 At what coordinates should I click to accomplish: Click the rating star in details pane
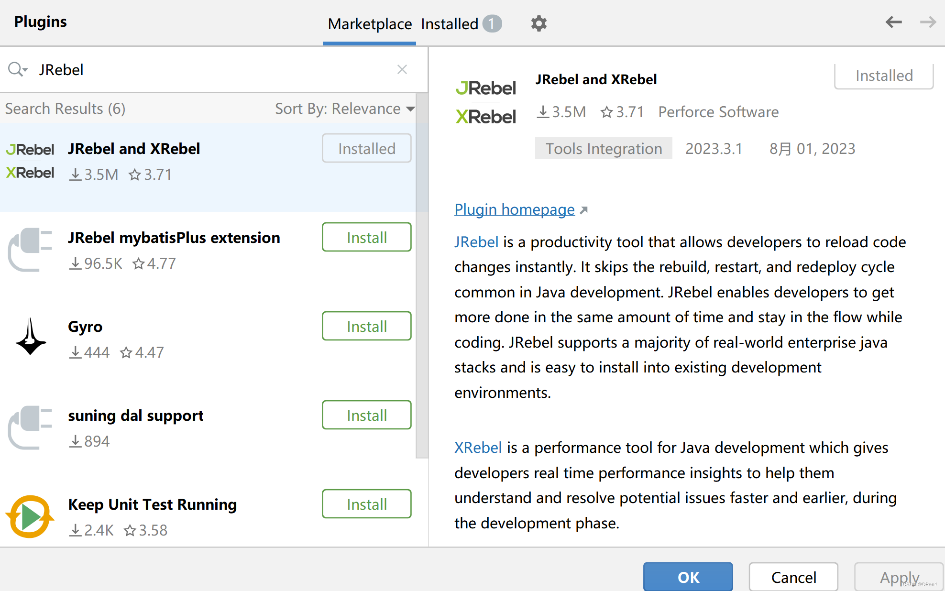pyautogui.click(x=606, y=112)
